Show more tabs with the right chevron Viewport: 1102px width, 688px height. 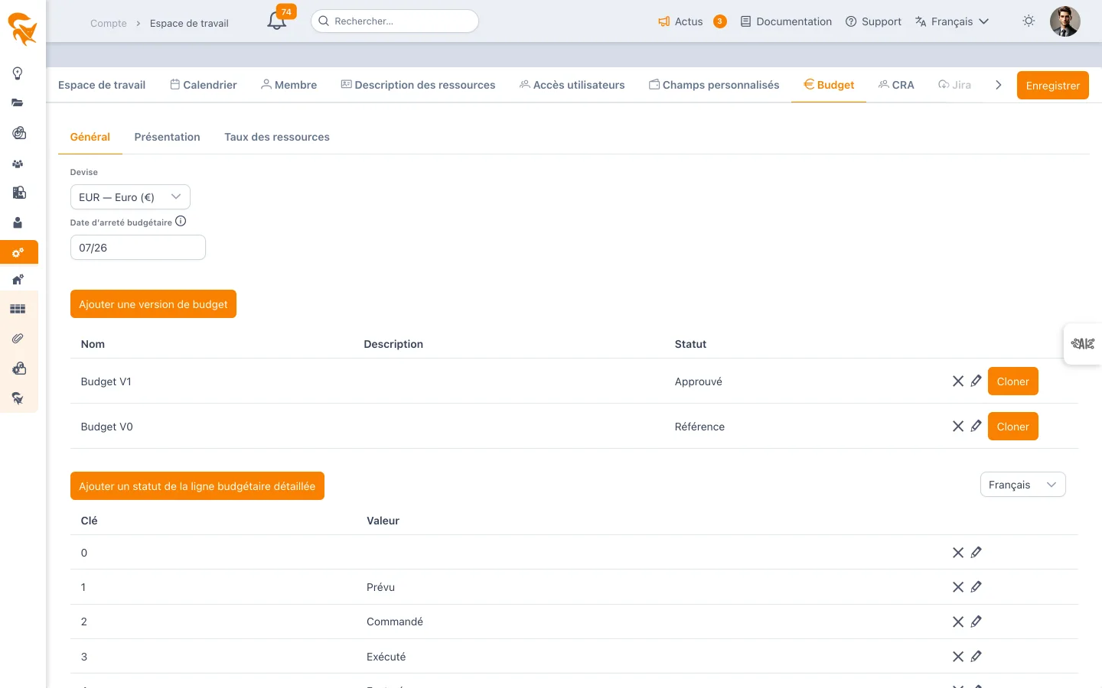[998, 85]
